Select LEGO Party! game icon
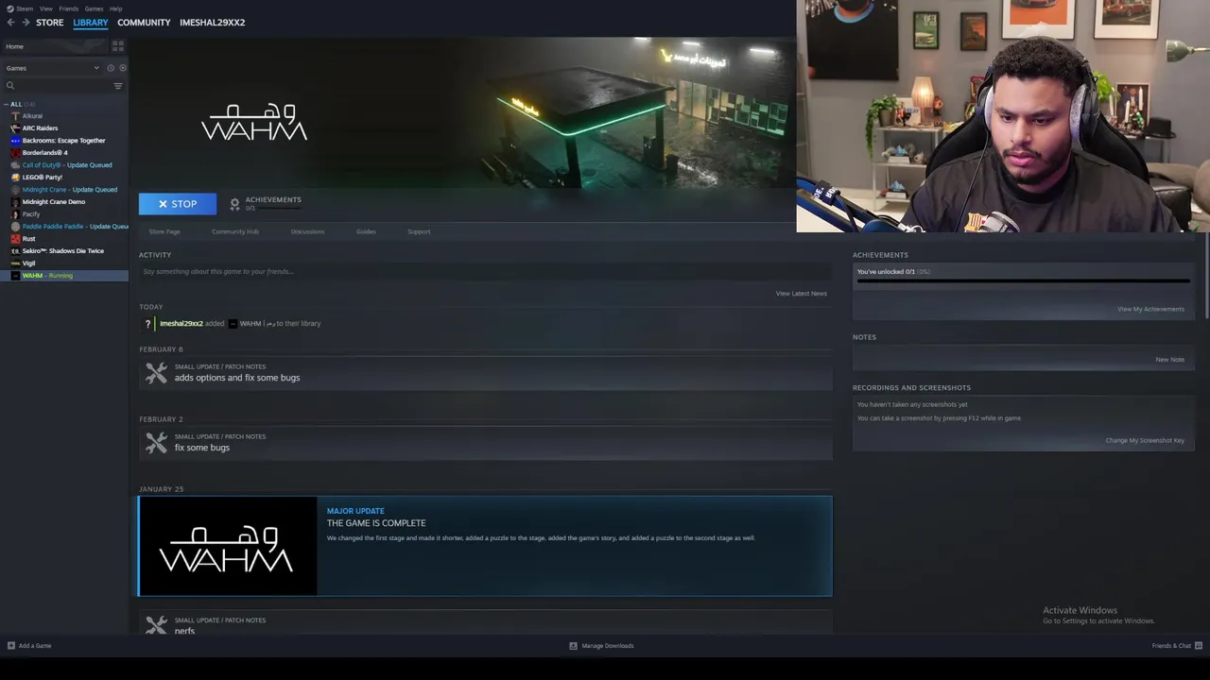Screen dimensions: 1210x680 [x=15, y=177]
